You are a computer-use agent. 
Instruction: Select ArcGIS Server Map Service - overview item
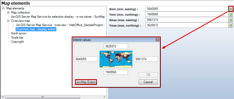[60, 25]
